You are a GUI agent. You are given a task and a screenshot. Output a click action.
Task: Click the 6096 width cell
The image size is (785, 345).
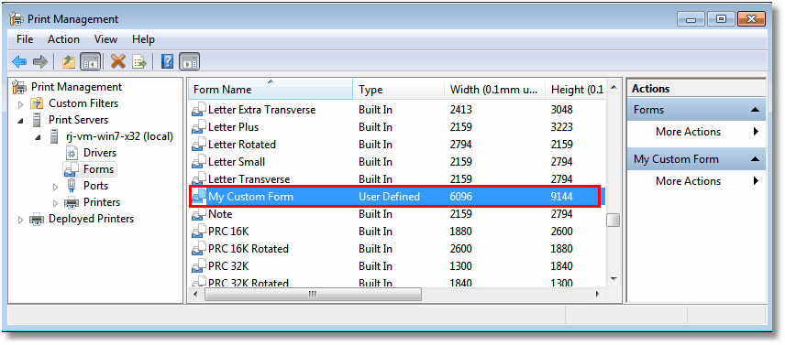[461, 197]
